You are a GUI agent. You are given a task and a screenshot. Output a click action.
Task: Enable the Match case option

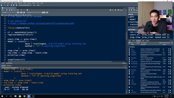click(9, 15)
